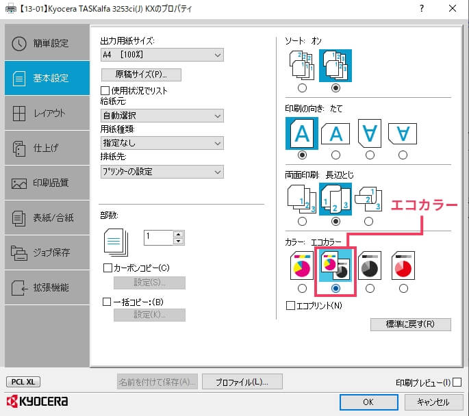Expand the 給紙元 dropdown

pos(162,116)
